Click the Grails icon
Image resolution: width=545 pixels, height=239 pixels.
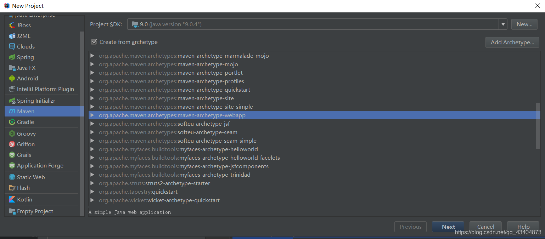tap(12, 155)
